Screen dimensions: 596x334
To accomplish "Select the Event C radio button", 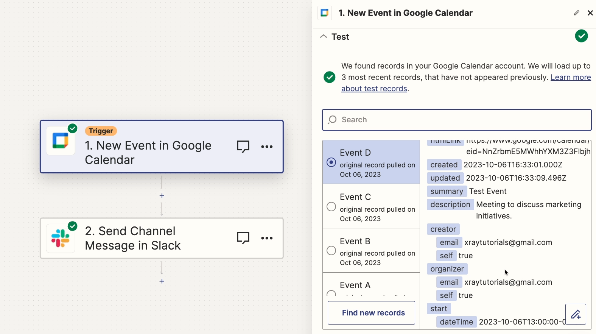I will 331,206.
